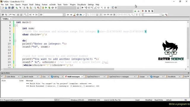Viewport: 190px width, 107px height.
Task: Create a new file from toolbar
Action: [3, 8]
